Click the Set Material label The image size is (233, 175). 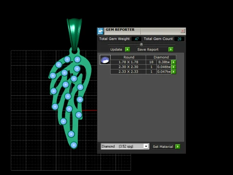coord(163,147)
